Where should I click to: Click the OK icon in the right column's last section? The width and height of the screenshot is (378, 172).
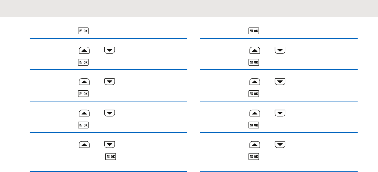click(254, 157)
